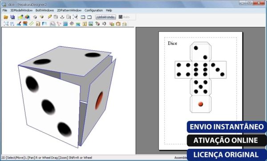Click the multicolored cube toolbar icon
The width and height of the screenshot is (267, 161).
pos(27,17)
